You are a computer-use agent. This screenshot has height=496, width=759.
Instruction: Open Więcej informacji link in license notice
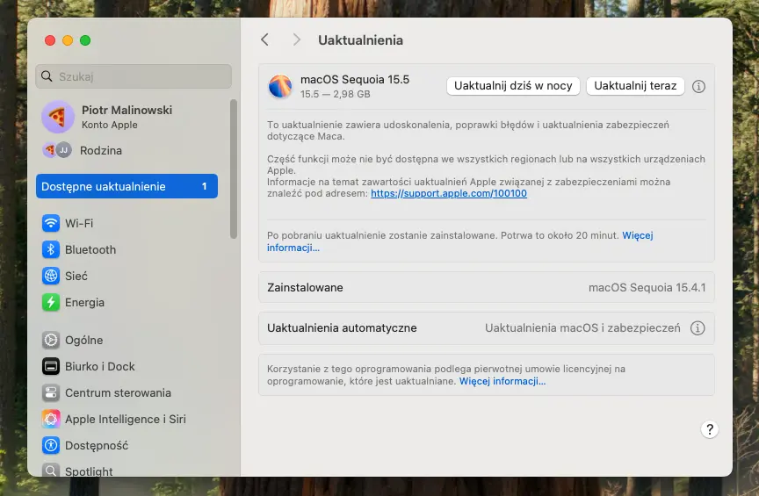(x=502, y=381)
